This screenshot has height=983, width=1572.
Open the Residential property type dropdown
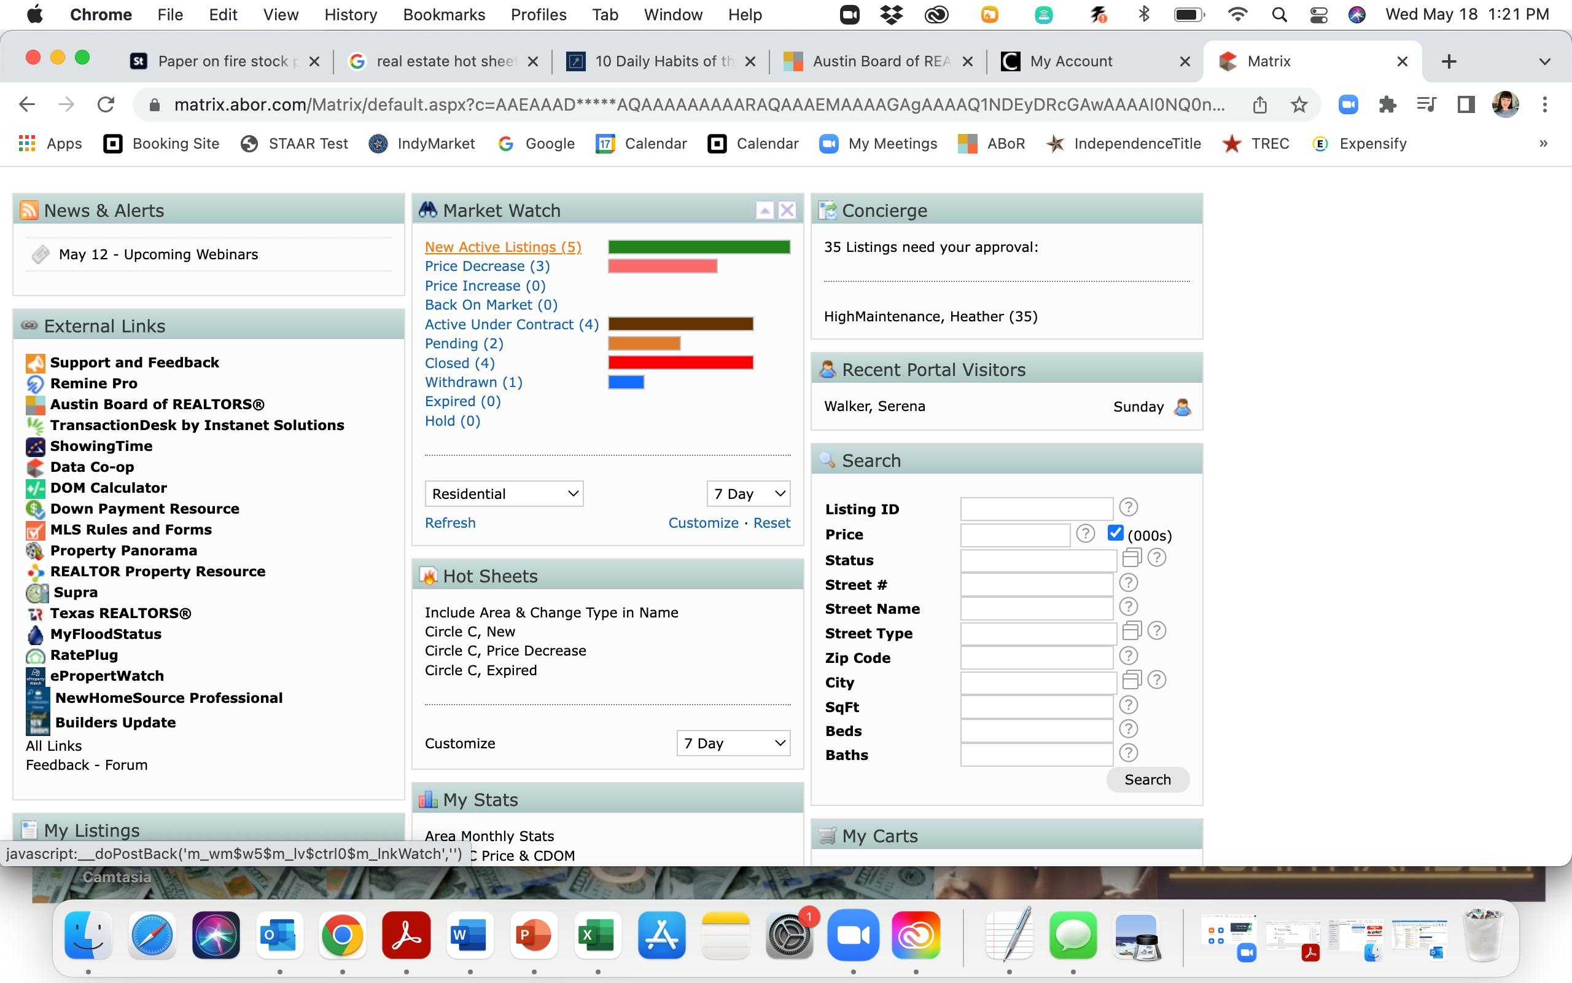[x=504, y=494]
